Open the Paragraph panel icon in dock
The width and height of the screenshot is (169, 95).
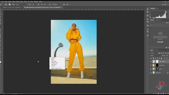(148, 32)
